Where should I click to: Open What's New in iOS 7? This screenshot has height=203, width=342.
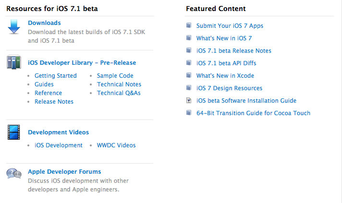pyautogui.click(x=224, y=38)
